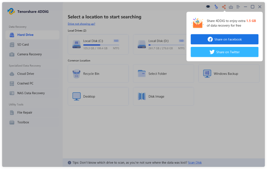The width and height of the screenshot is (267, 169).
Task: Click the Recycle Bin icon
Action: coord(77,74)
